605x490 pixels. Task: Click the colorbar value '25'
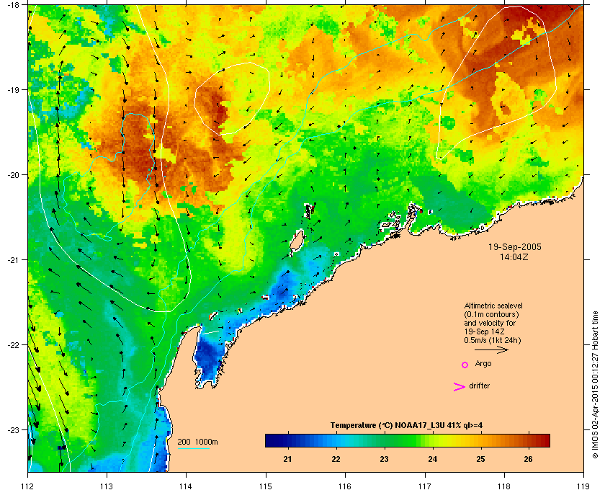pos(480,459)
